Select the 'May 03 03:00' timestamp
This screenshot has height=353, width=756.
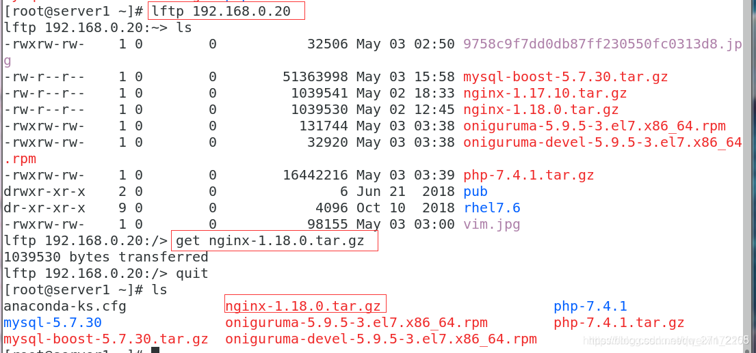[406, 224]
